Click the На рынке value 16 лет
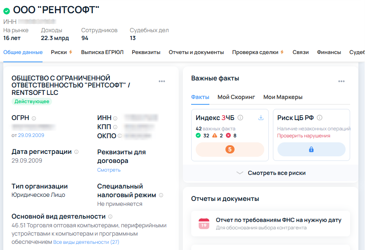 click(x=12, y=38)
